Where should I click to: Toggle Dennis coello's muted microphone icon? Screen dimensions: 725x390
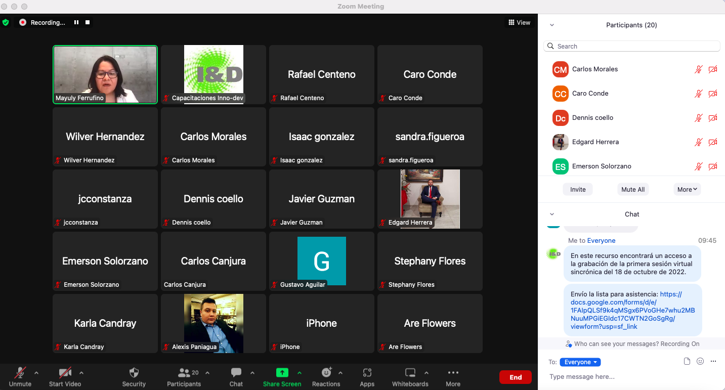[698, 118]
